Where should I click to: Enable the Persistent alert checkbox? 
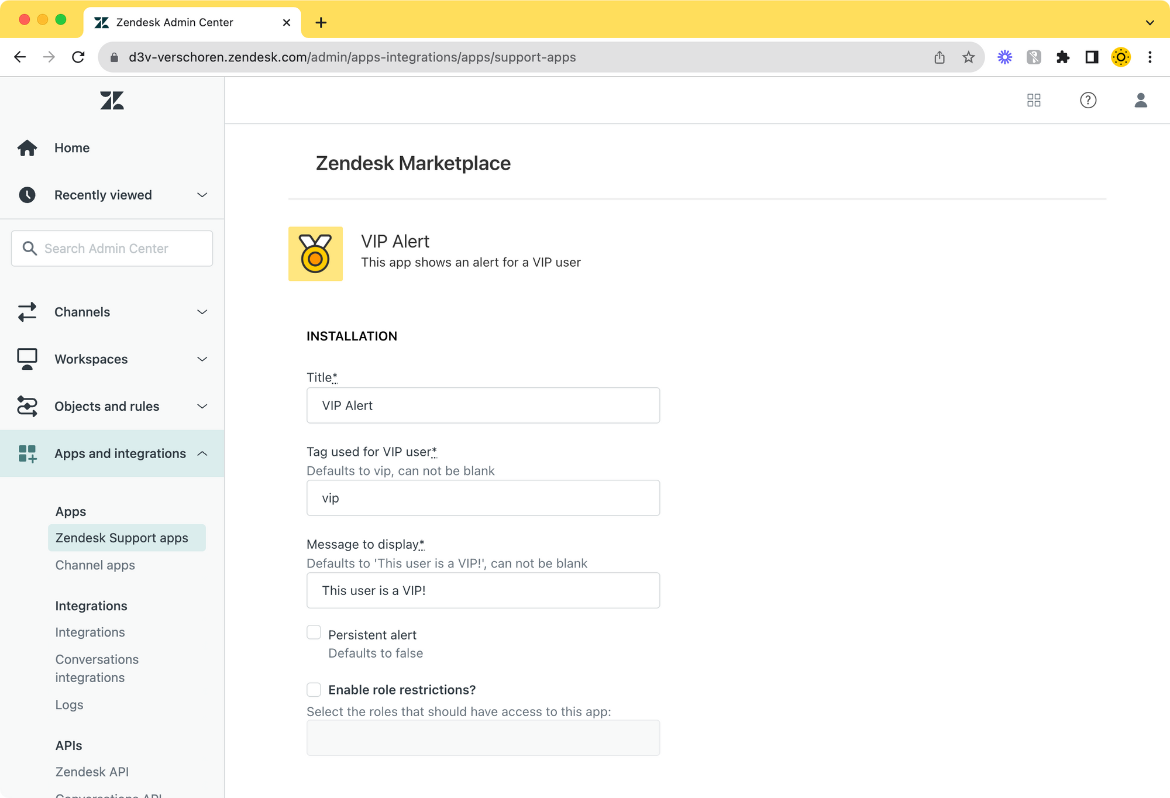[x=314, y=632]
